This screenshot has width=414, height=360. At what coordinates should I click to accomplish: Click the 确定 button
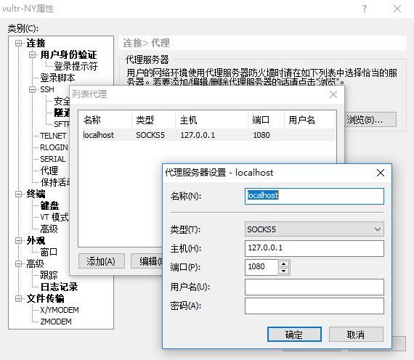coord(294,335)
